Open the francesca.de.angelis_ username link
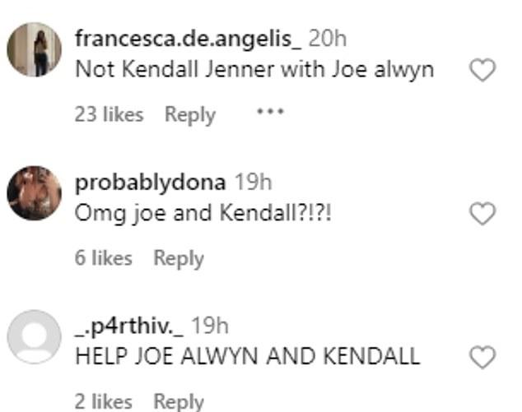522x412 pixels. 189,39
